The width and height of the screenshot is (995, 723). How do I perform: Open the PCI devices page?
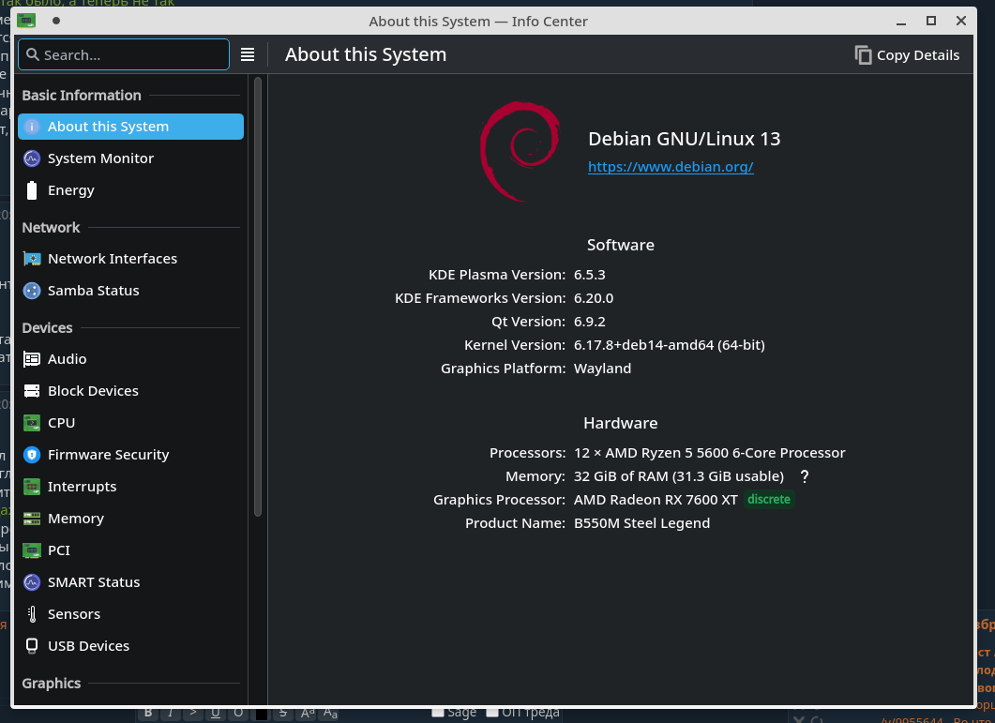[130, 550]
